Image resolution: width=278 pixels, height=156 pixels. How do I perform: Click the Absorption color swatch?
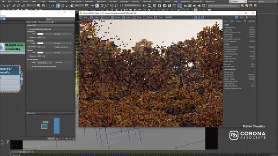coord(40,34)
